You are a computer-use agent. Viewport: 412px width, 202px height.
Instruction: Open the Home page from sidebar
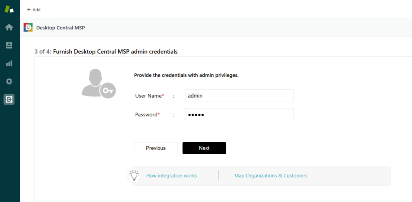[9, 27]
